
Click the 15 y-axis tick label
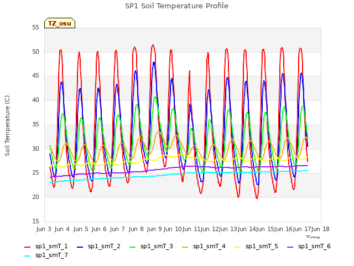point(35,222)
